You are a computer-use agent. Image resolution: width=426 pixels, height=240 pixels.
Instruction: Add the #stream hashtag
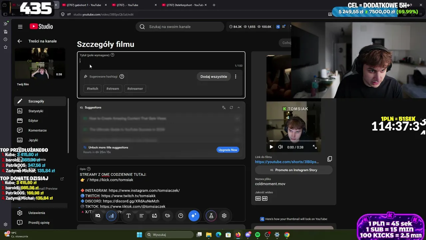click(113, 89)
